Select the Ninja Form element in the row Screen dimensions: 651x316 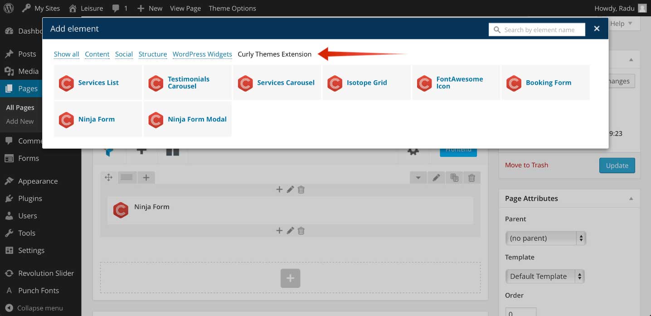[x=290, y=210]
